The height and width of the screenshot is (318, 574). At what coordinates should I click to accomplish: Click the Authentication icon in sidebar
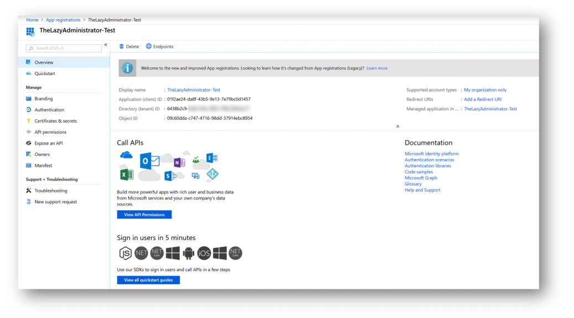(28, 110)
